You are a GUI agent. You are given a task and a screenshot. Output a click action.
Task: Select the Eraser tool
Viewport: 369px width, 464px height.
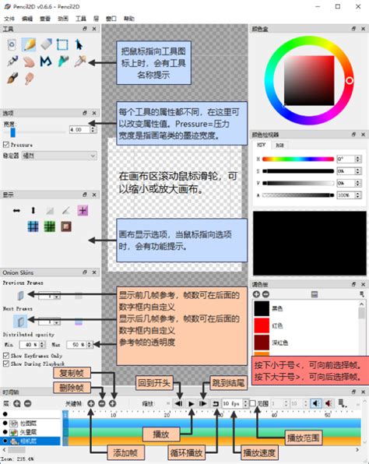(x=46, y=44)
